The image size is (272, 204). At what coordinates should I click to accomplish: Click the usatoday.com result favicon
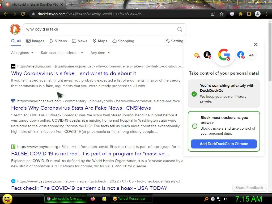point(13,181)
